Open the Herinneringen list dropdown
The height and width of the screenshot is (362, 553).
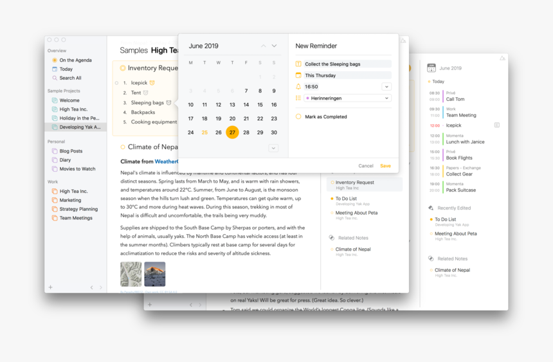pos(348,98)
